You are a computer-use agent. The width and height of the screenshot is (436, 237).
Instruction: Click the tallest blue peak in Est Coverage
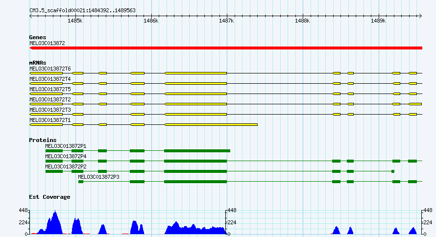tap(55, 224)
